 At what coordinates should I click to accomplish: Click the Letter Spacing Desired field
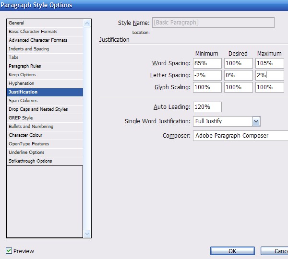click(238, 75)
